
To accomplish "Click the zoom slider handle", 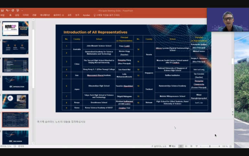I will [210, 146].
